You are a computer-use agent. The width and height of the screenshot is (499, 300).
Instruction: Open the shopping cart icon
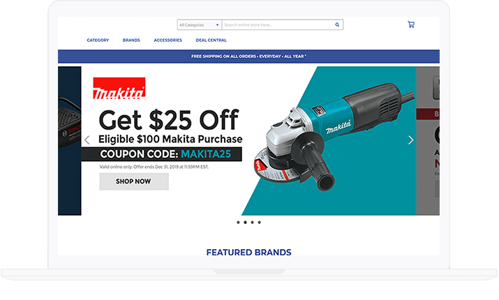[411, 24]
